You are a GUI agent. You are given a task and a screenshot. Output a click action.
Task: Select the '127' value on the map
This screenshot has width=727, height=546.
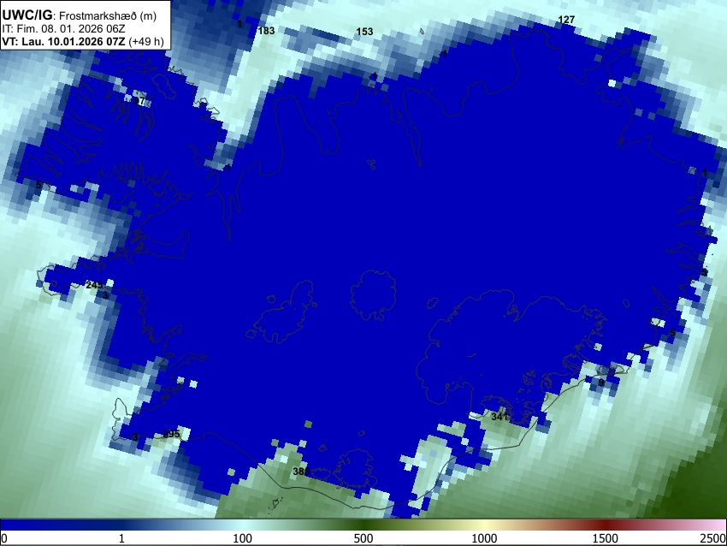coord(566,20)
